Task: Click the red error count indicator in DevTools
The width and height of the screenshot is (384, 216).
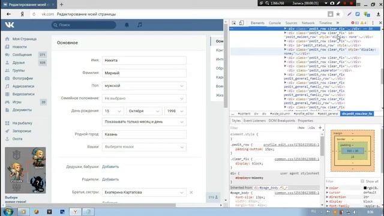Action: tap(355, 23)
